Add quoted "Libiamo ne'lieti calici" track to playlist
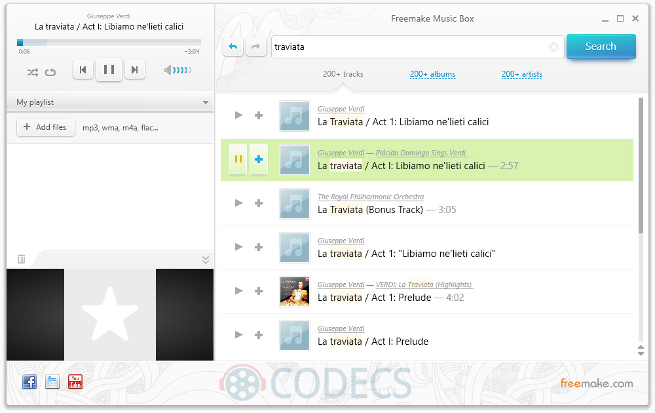The image size is (655, 413). tap(259, 247)
